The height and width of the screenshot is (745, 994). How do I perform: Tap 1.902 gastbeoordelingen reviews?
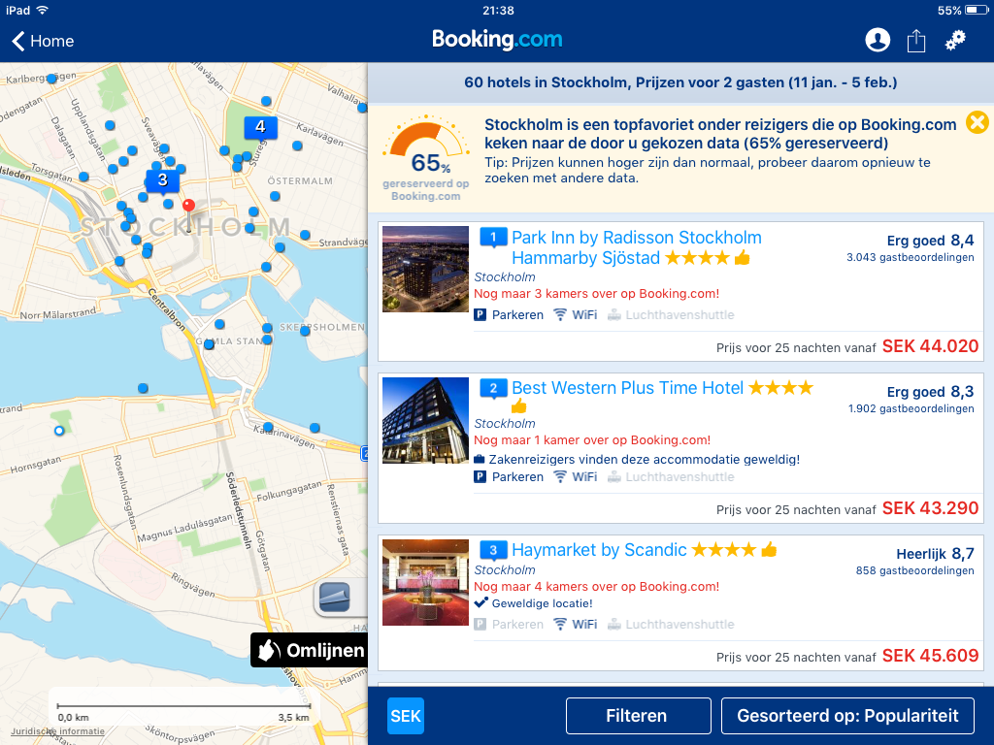click(x=911, y=408)
